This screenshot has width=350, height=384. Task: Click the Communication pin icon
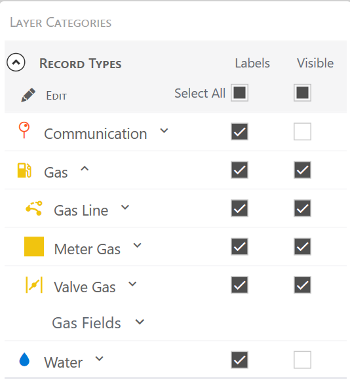(x=24, y=130)
